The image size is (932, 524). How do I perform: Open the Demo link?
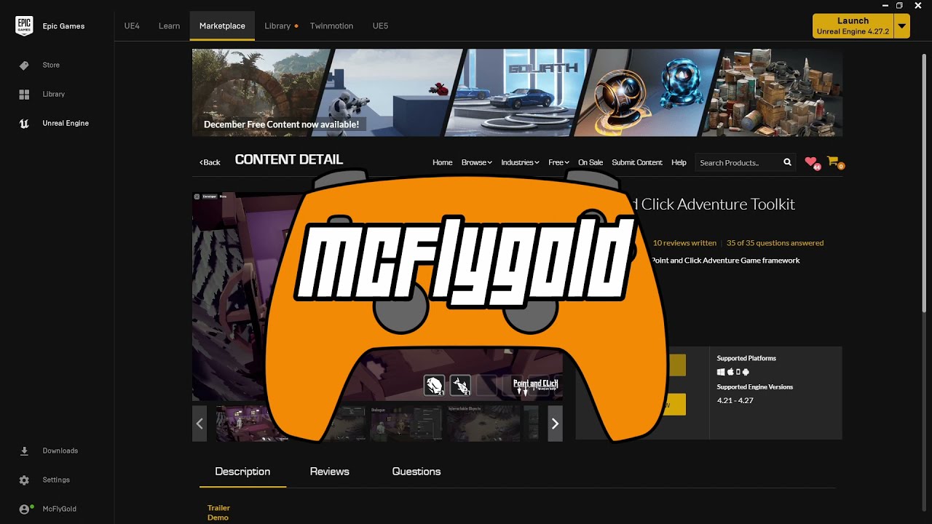(218, 517)
